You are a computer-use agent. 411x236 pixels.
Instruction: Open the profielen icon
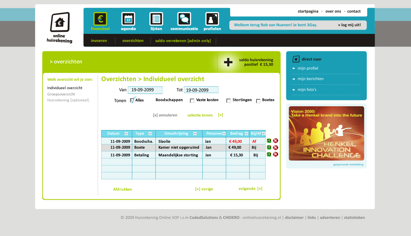click(212, 19)
